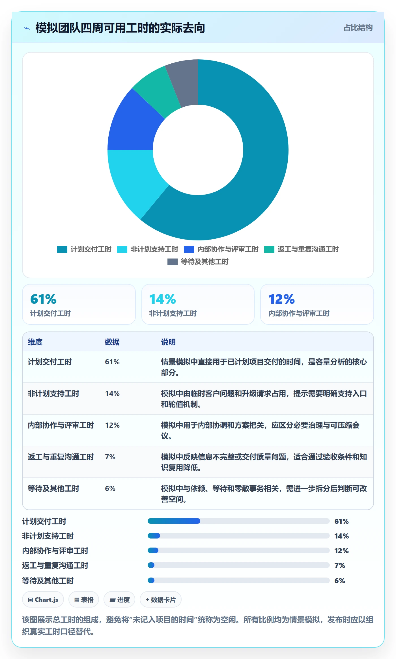Select the Chart.js tag chip
The height and width of the screenshot is (659, 396).
pos(43,600)
